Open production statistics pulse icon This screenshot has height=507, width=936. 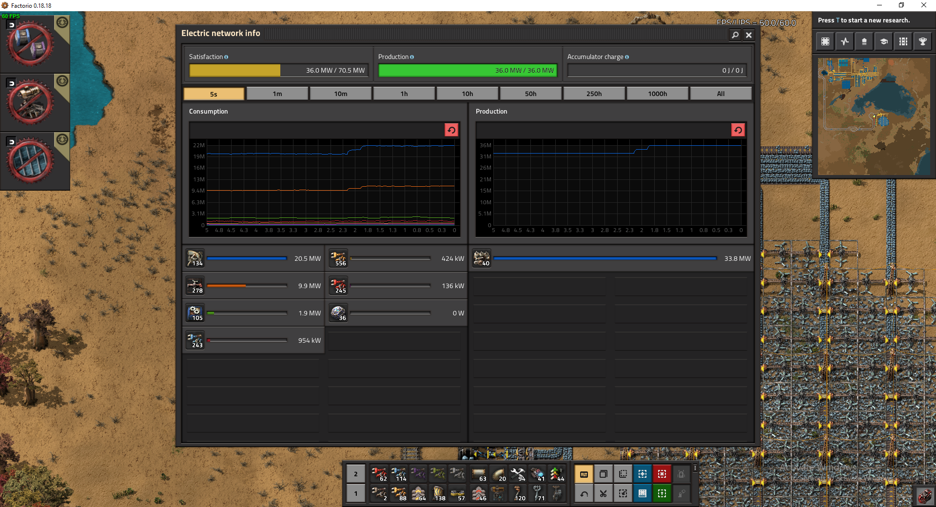point(845,41)
